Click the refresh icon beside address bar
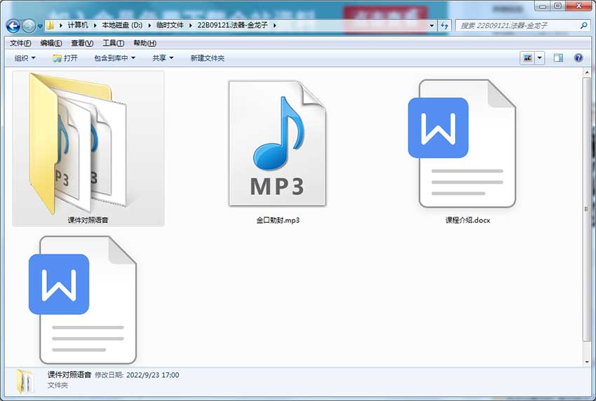The height and width of the screenshot is (401, 596). pyautogui.click(x=444, y=25)
